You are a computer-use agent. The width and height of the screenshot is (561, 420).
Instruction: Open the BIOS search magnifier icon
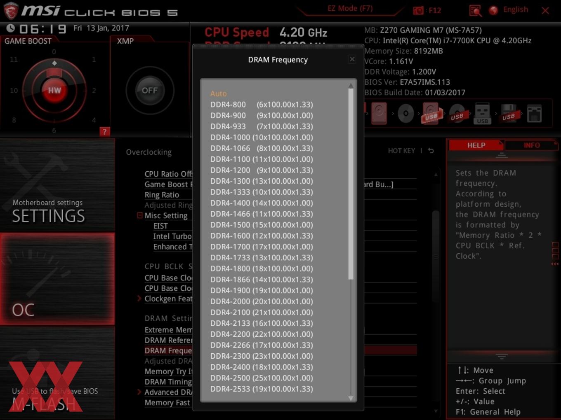(x=475, y=10)
